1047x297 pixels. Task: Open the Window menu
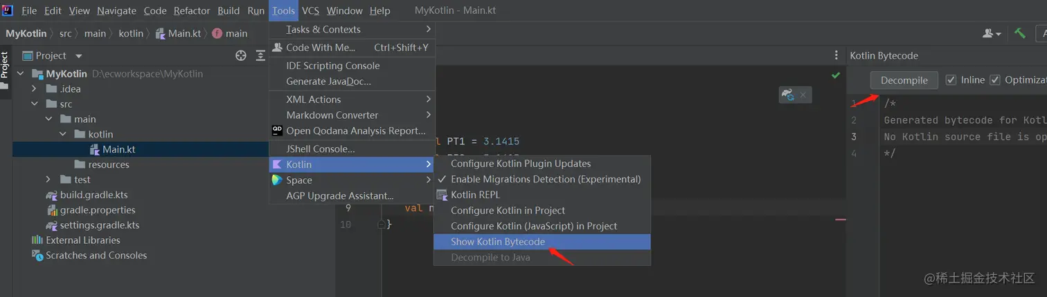click(x=344, y=10)
